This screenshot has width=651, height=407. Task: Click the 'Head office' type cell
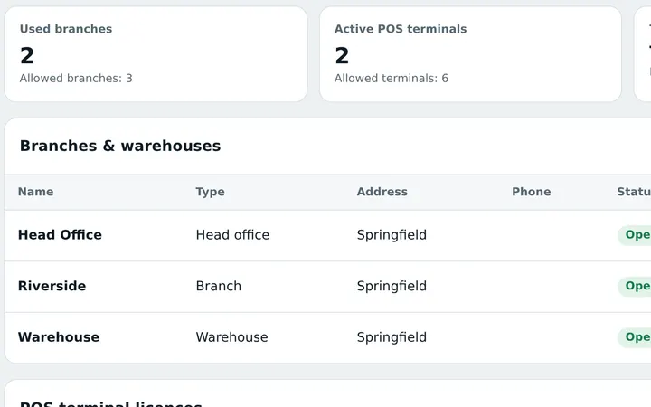[x=232, y=234]
